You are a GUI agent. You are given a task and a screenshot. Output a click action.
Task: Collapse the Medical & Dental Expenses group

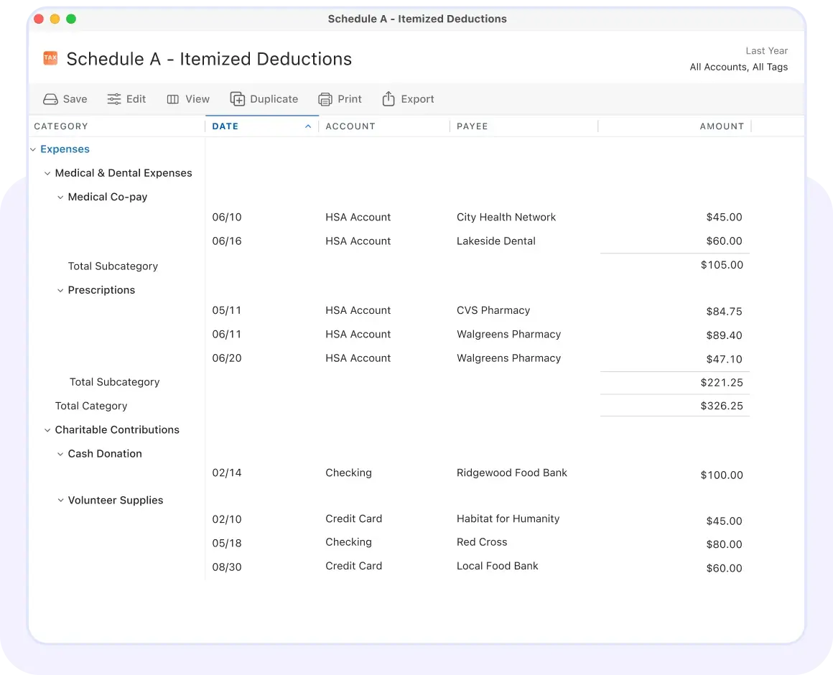(47, 173)
